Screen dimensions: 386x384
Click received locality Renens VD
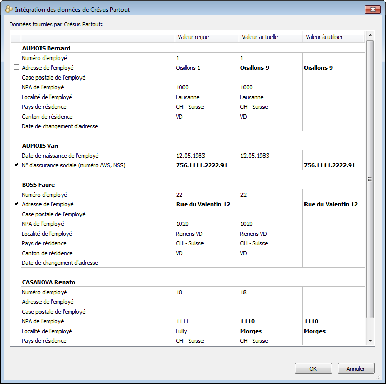[x=189, y=234]
